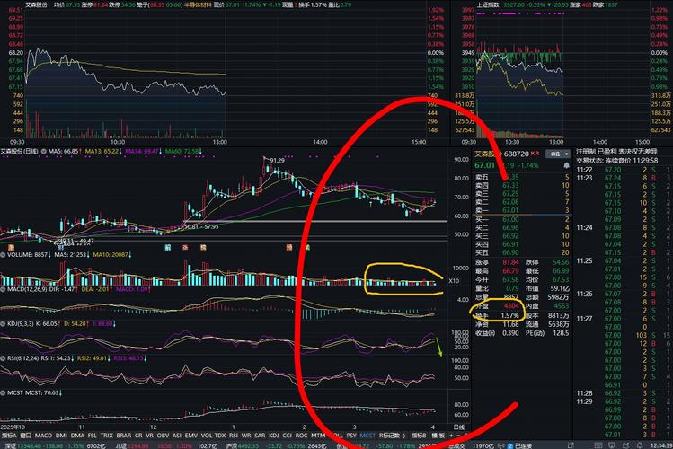Click the 涨停 81.84 limit-up value
This screenshot has height=449, width=673.
510,262
